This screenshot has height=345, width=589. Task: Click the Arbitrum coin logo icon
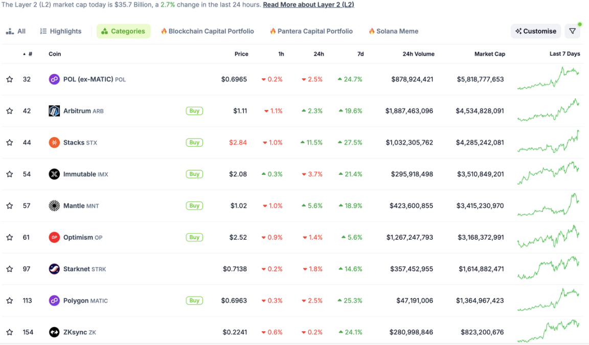pyautogui.click(x=54, y=111)
